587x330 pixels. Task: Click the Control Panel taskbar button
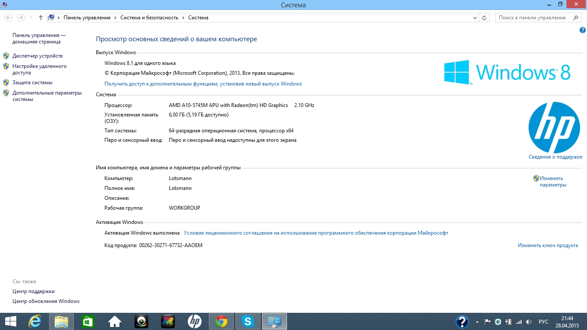coord(275,321)
